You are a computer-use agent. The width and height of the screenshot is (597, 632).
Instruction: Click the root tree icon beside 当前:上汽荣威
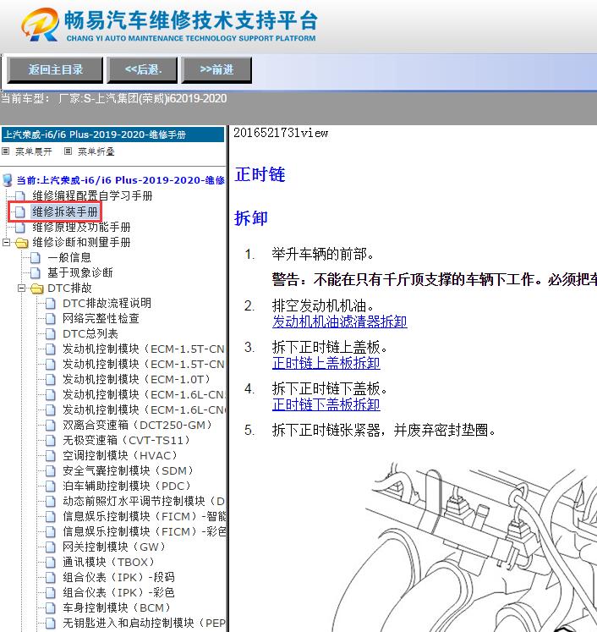point(8,180)
